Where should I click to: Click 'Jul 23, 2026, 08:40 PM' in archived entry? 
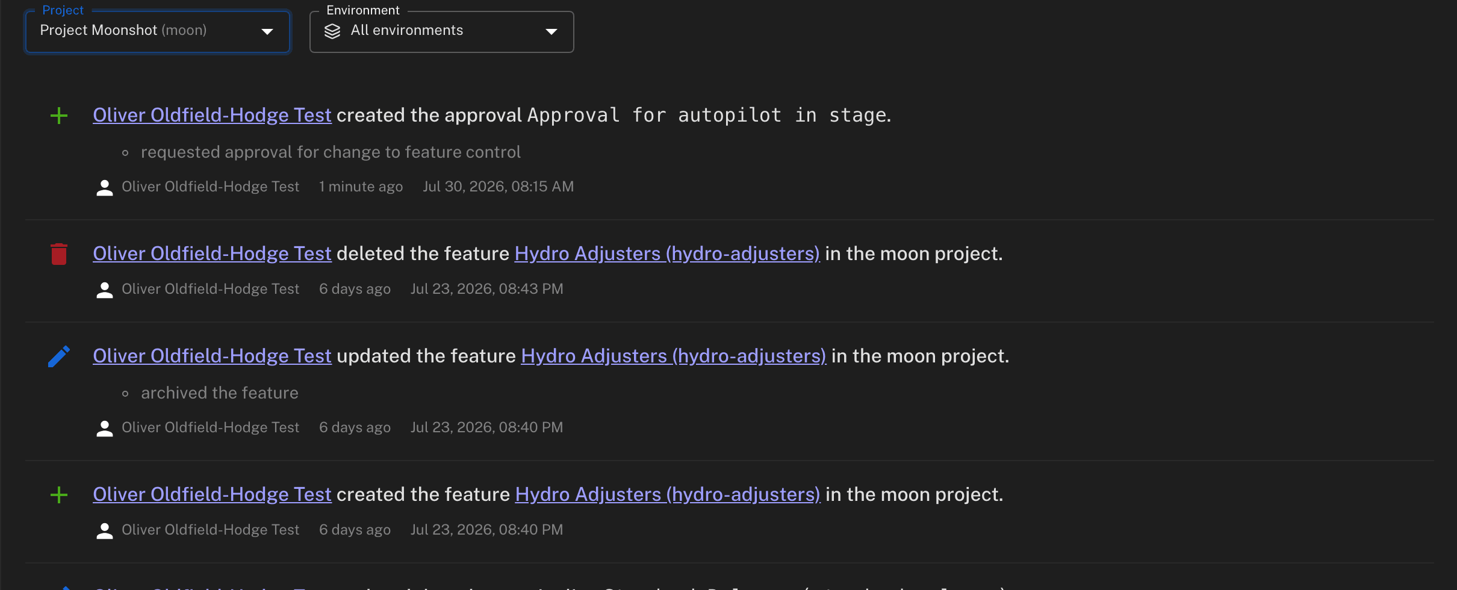[x=486, y=427]
